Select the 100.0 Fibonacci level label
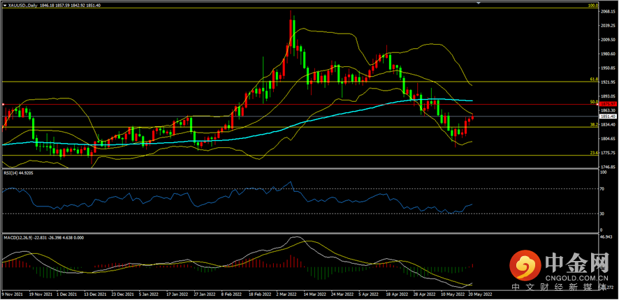 (x=593, y=6)
